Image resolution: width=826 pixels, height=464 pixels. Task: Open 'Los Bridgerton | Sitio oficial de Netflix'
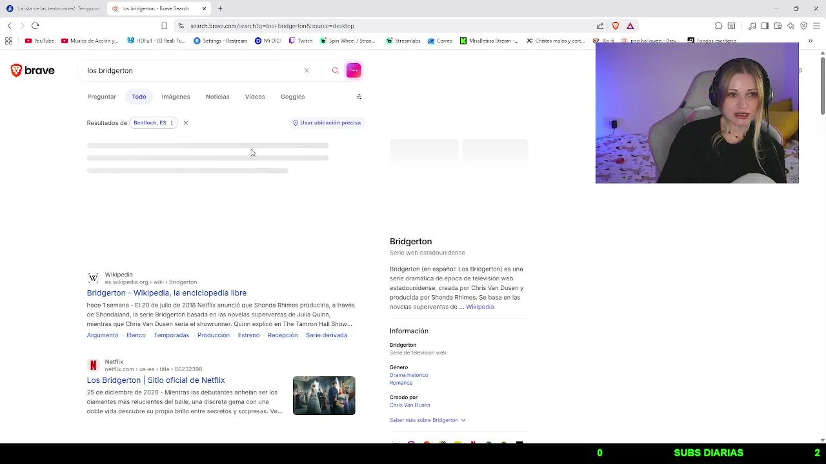[x=156, y=380]
